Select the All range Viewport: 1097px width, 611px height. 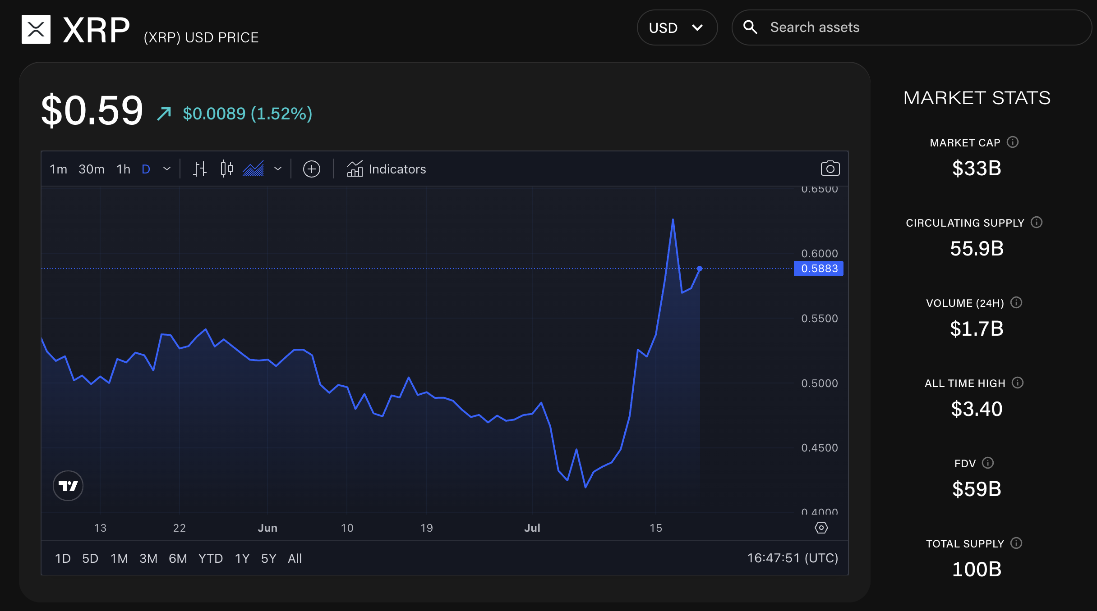295,559
